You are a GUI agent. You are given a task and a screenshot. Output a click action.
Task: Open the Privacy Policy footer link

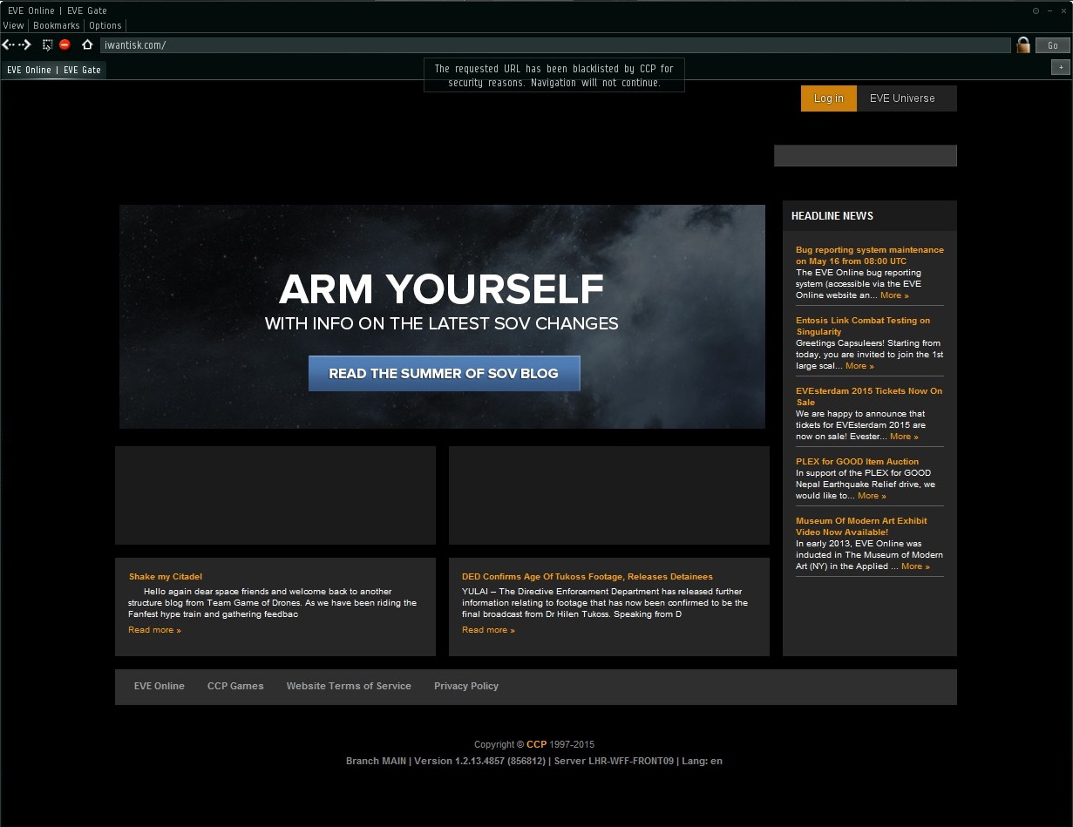coord(466,686)
